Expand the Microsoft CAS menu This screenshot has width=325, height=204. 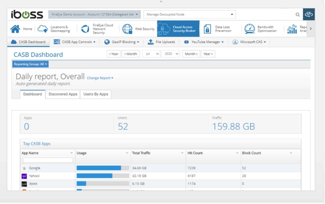click(x=265, y=42)
